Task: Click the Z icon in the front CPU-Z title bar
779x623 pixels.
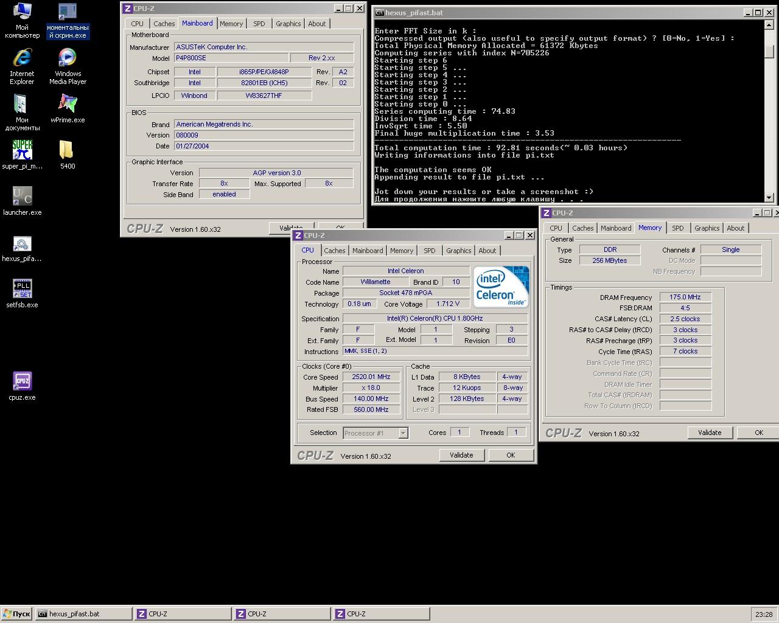Action: pyautogui.click(x=298, y=235)
